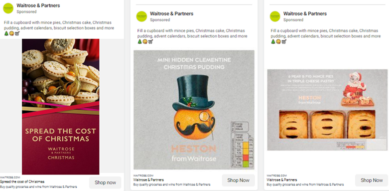This screenshot has width=389, height=191.
Task: Click the 'Sponsored' label in third ad
Action: [293, 20]
